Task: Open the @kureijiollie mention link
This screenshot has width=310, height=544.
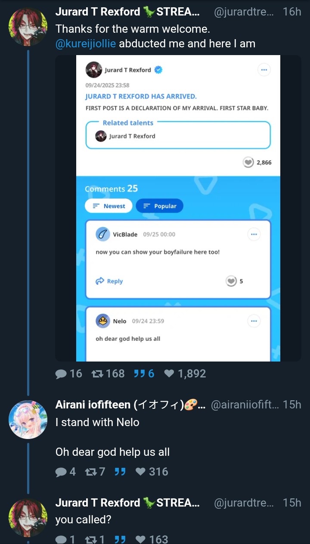Action: tap(86, 43)
